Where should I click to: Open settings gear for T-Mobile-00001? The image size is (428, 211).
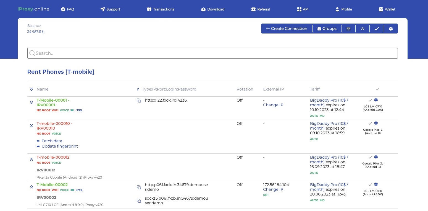coord(376,100)
